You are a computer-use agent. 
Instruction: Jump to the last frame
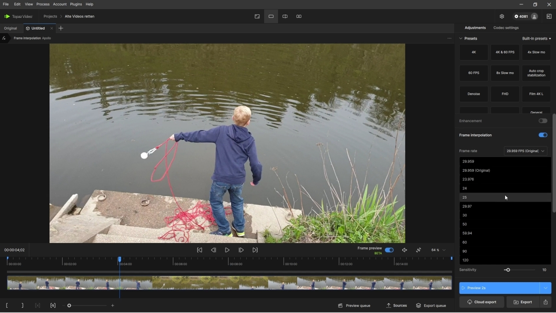point(255,250)
